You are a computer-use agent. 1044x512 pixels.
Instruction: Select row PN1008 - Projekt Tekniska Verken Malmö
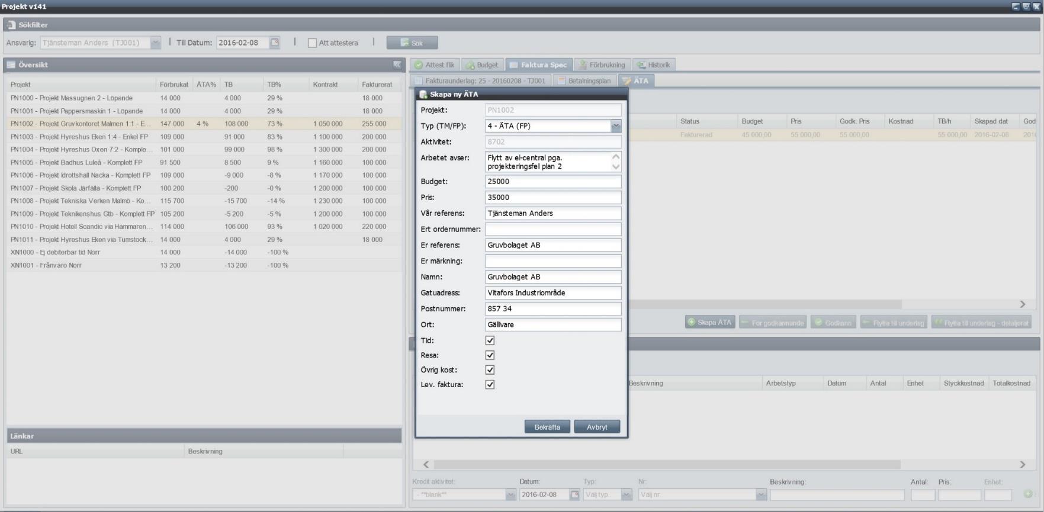tap(204, 201)
